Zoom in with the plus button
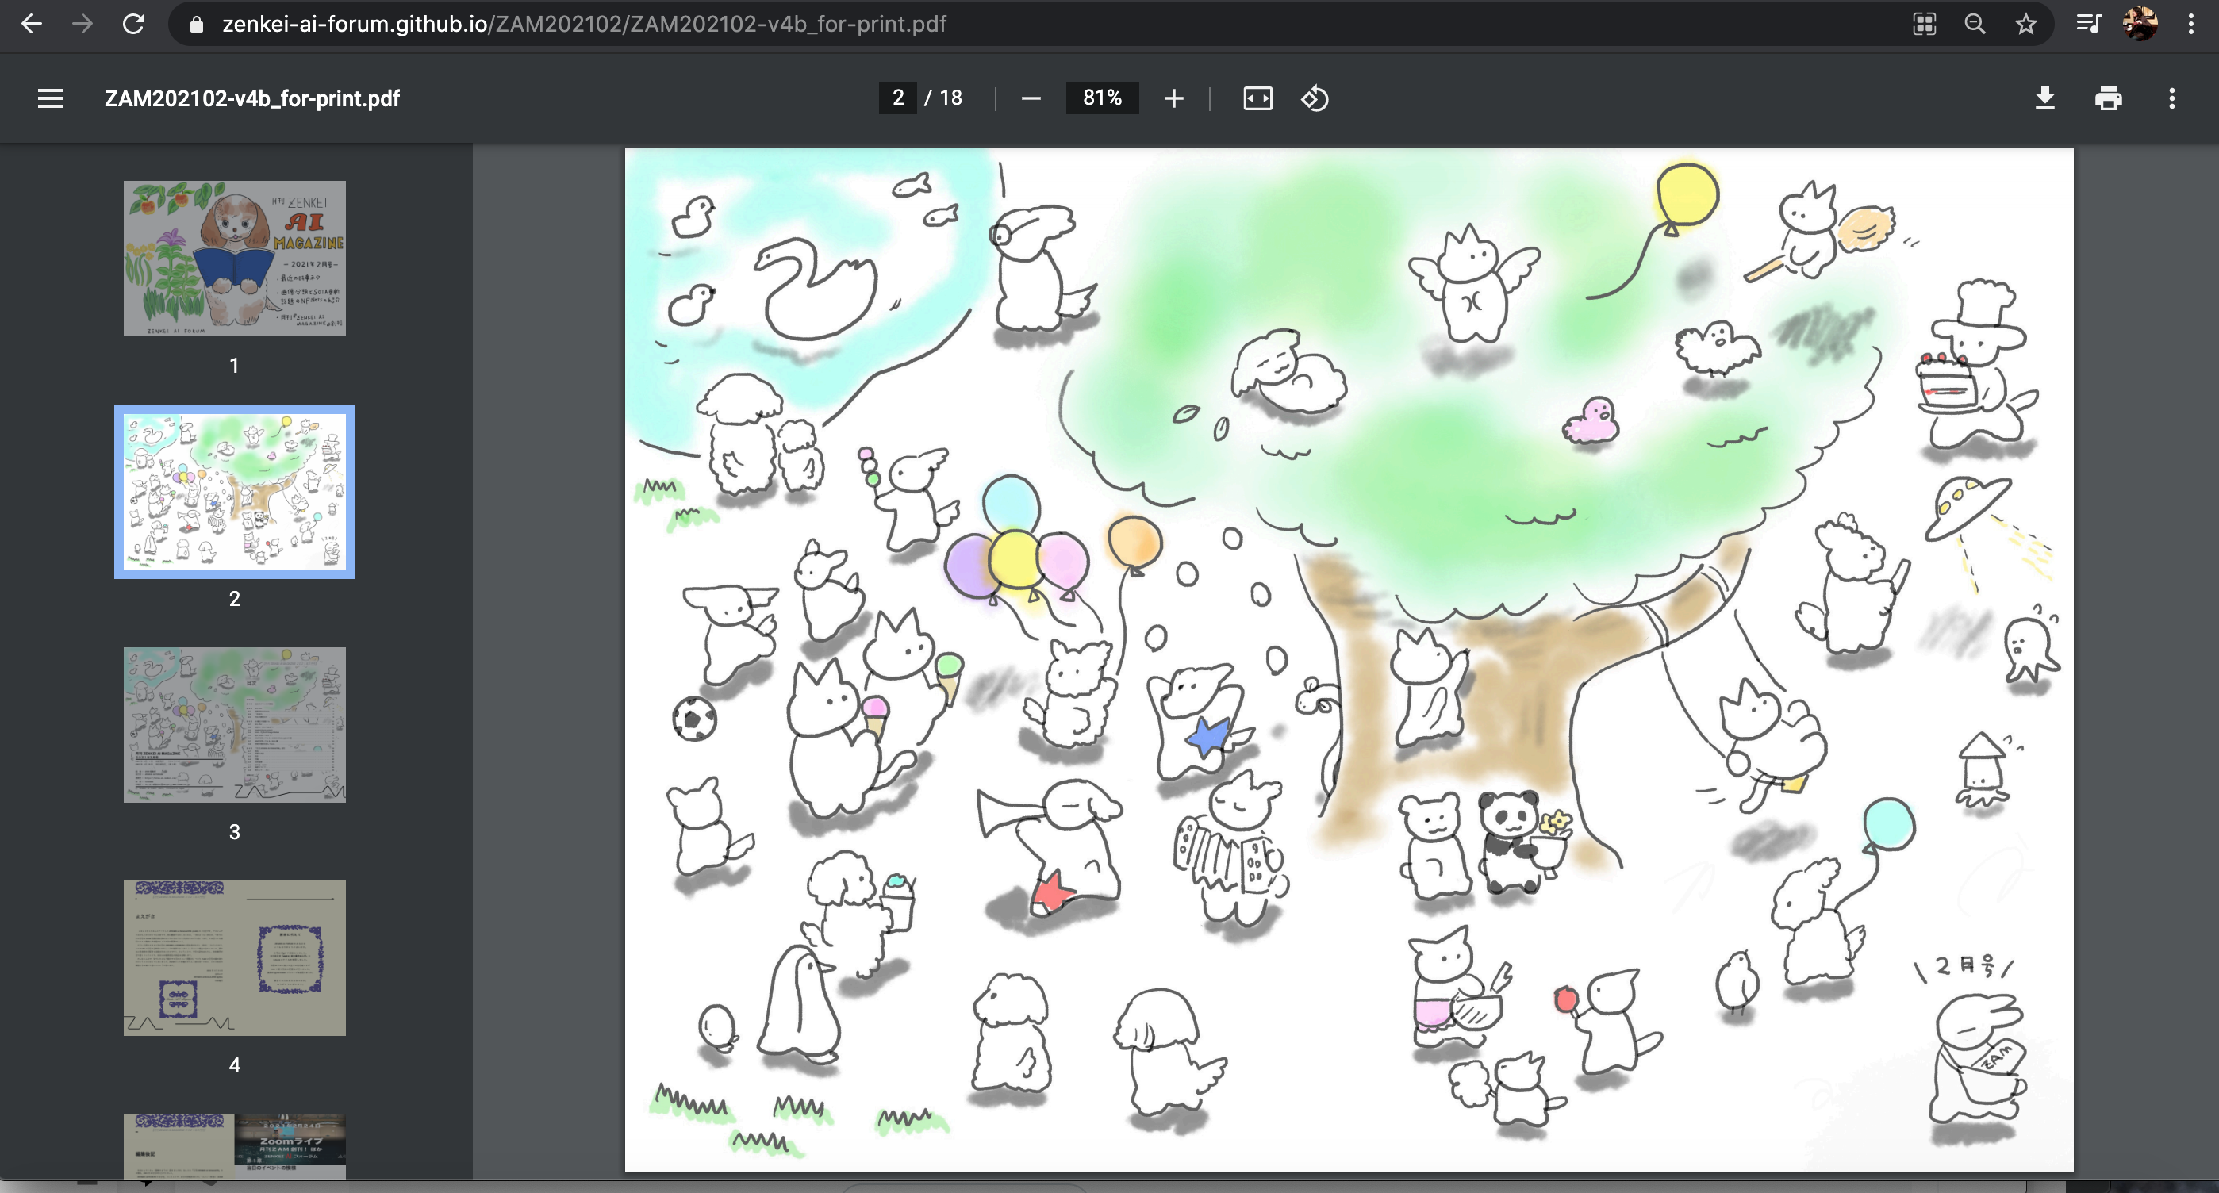This screenshot has height=1193, width=2219. [x=1173, y=98]
